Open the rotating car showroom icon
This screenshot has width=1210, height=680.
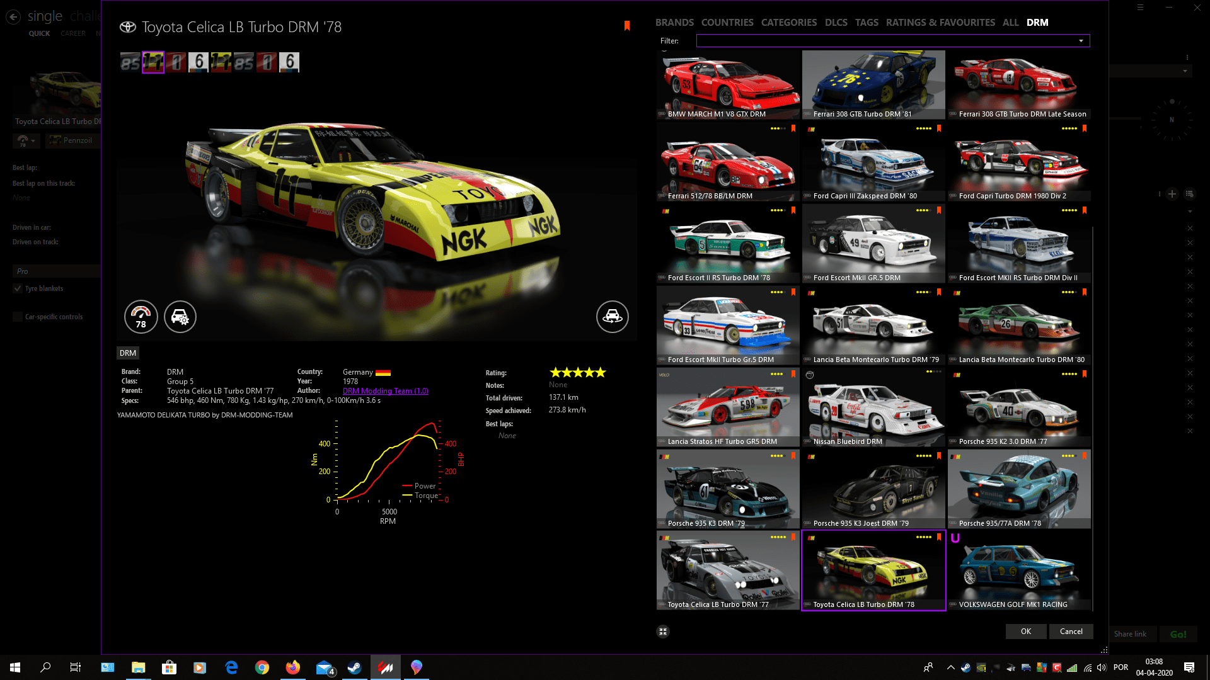[x=613, y=316]
